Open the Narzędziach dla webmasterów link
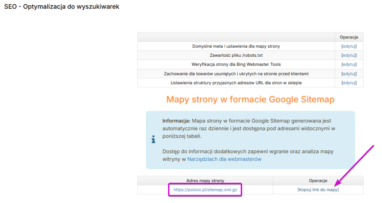382x203 pixels. (224, 159)
